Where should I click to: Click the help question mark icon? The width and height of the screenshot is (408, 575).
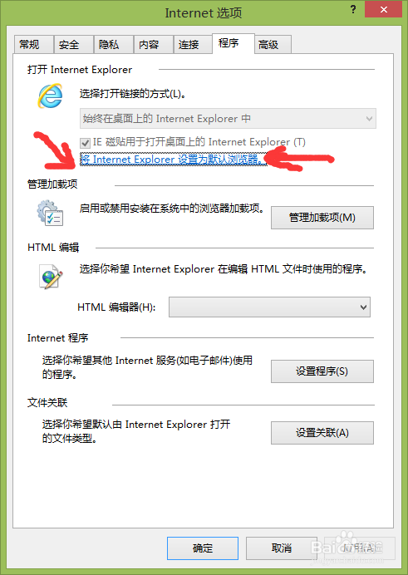[x=353, y=9]
